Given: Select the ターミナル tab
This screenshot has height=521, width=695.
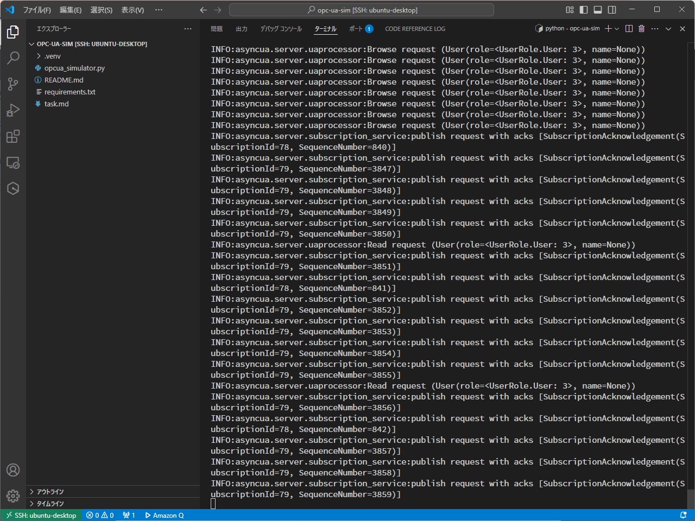Looking at the screenshot, I should click(x=326, y=29).
